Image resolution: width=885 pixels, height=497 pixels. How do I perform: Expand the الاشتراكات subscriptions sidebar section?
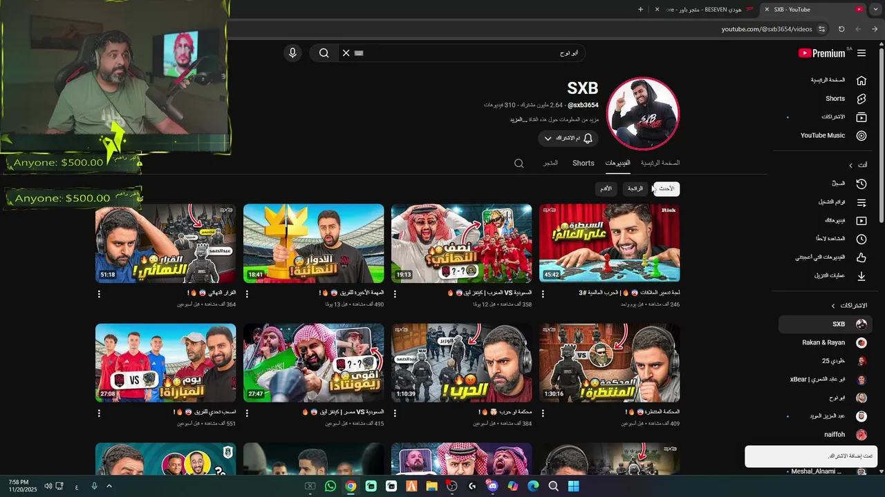pyautogui.click(x=848, y=305)
